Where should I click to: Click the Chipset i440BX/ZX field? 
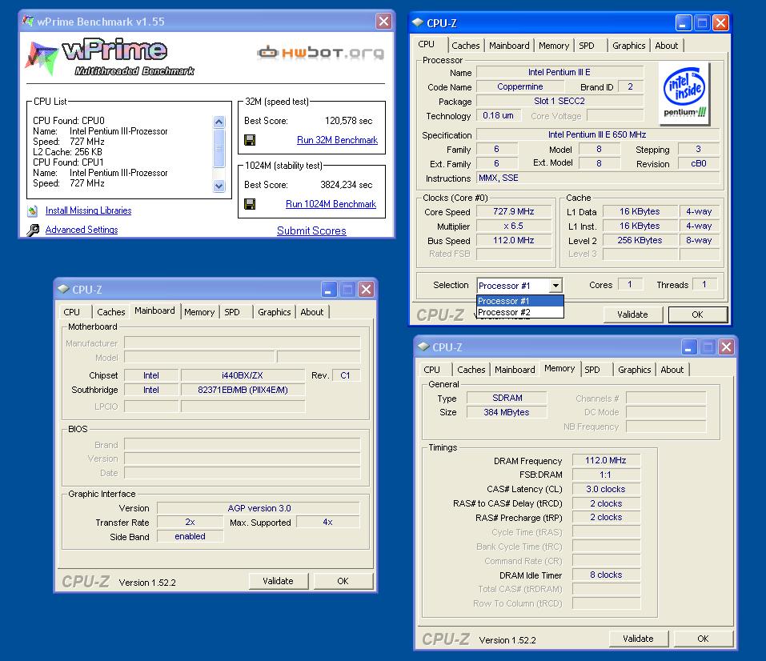coord(243,375)
